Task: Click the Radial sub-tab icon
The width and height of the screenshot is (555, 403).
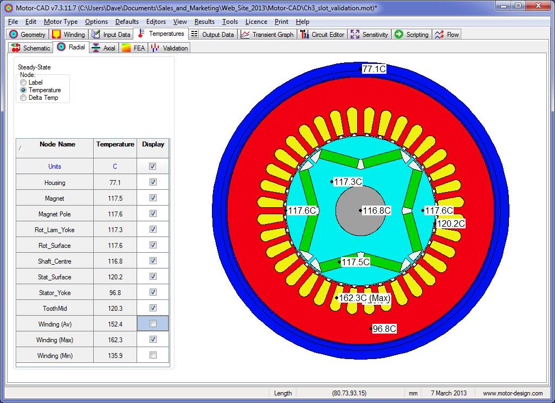Action: [61, 47]
